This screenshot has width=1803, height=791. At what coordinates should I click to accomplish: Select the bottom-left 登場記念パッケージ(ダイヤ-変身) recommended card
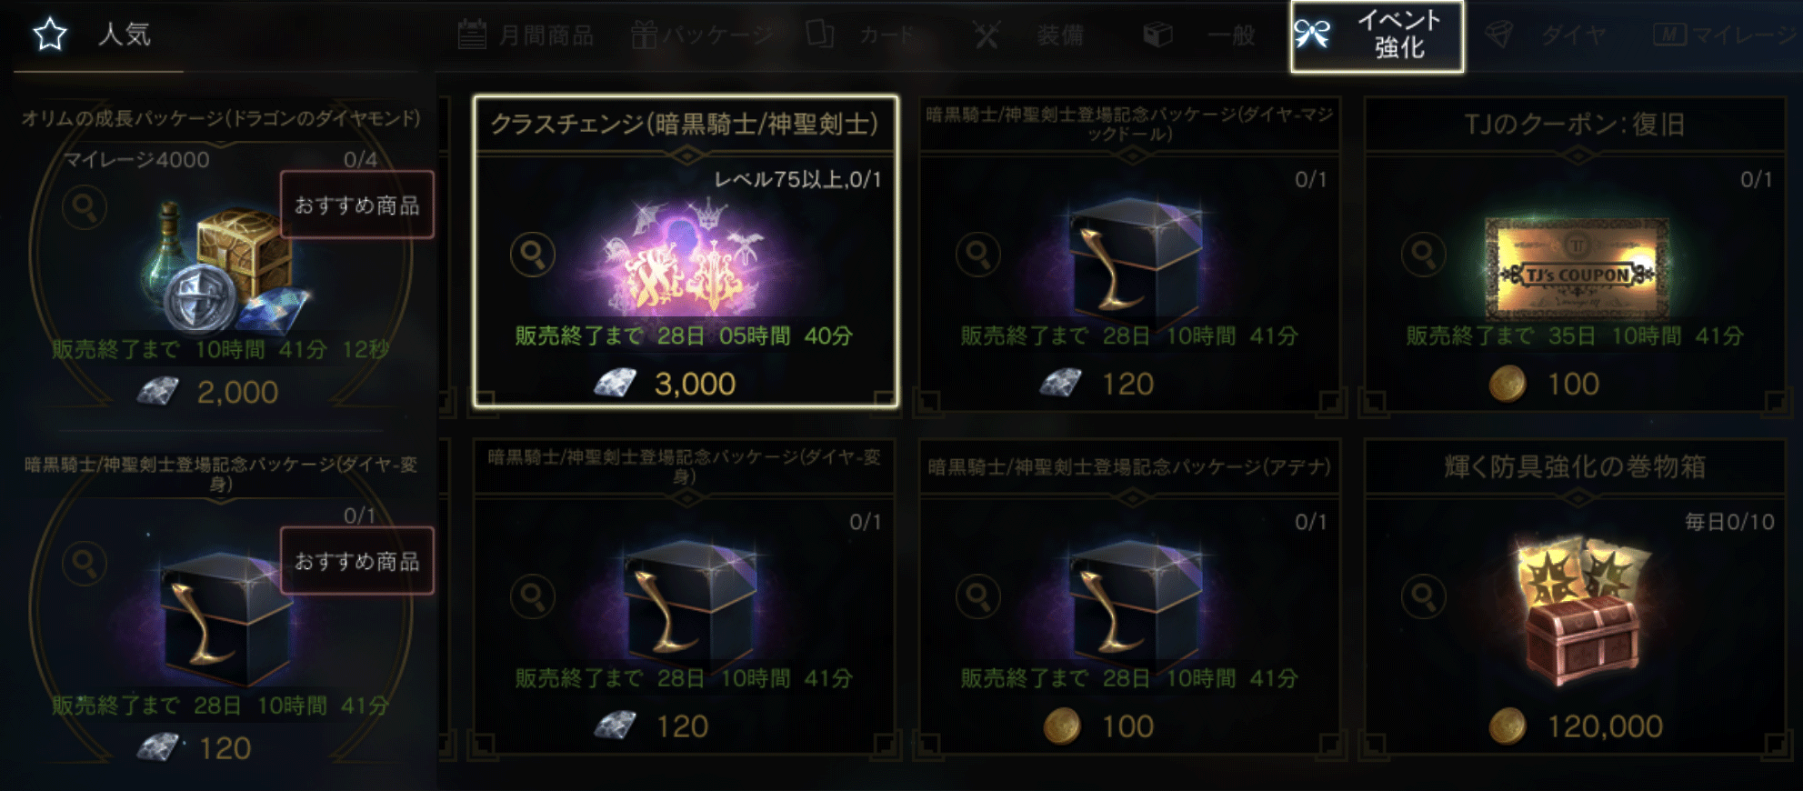coord(221,606)
